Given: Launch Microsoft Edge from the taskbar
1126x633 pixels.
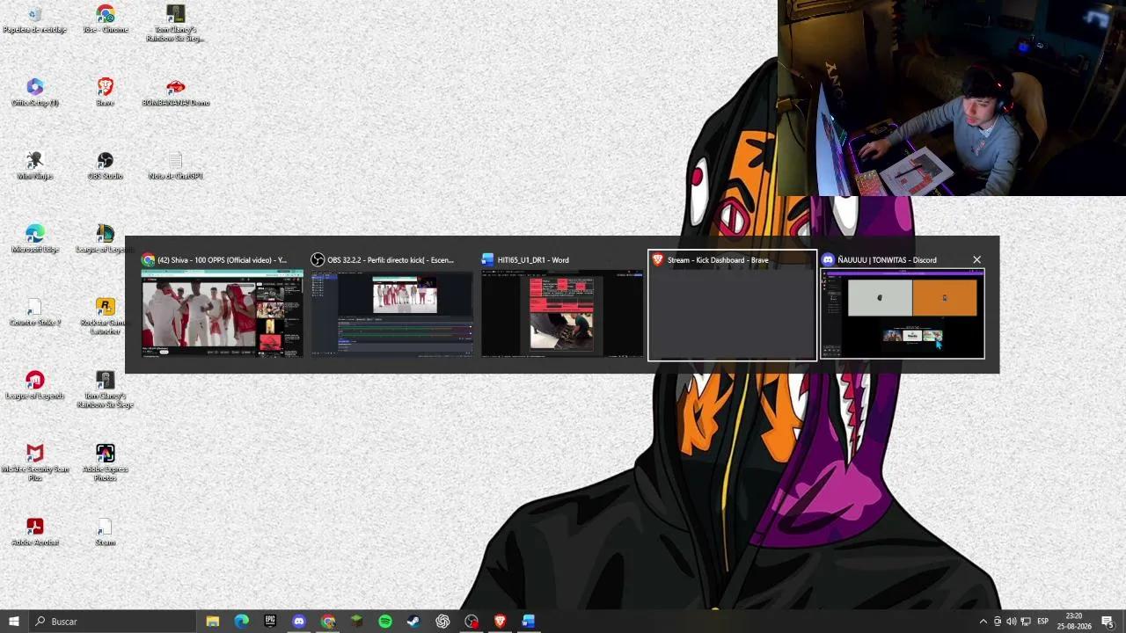Looking at the screenshot, I should 242,622.
